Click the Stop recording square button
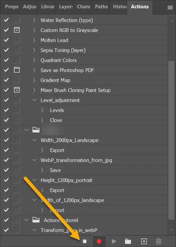The image size is (176, 247). (85, 241)
